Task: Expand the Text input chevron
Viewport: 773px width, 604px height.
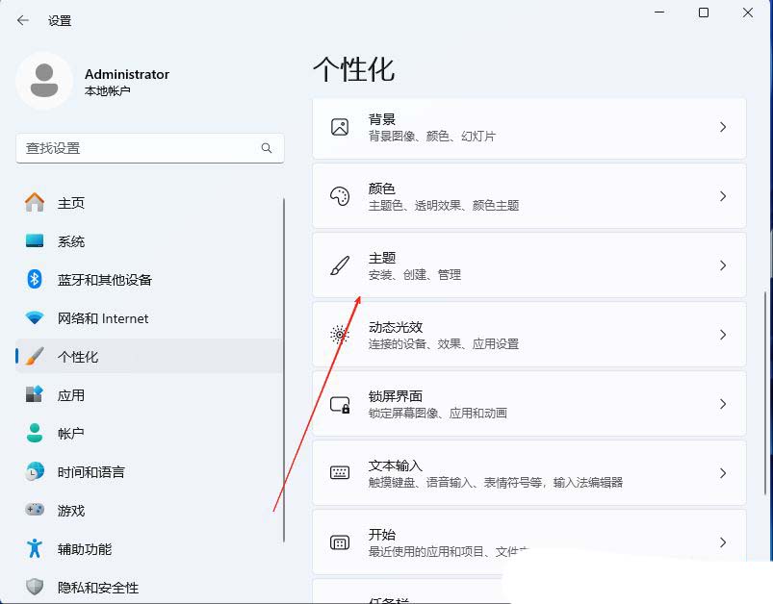Action: pyautogui.click(x=723, y=473)
